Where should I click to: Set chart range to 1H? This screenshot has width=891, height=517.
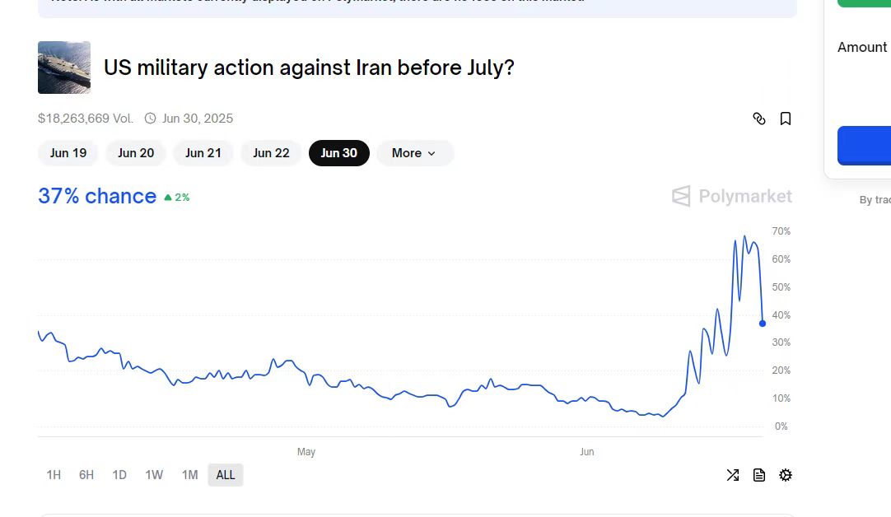tap(54, 475)
